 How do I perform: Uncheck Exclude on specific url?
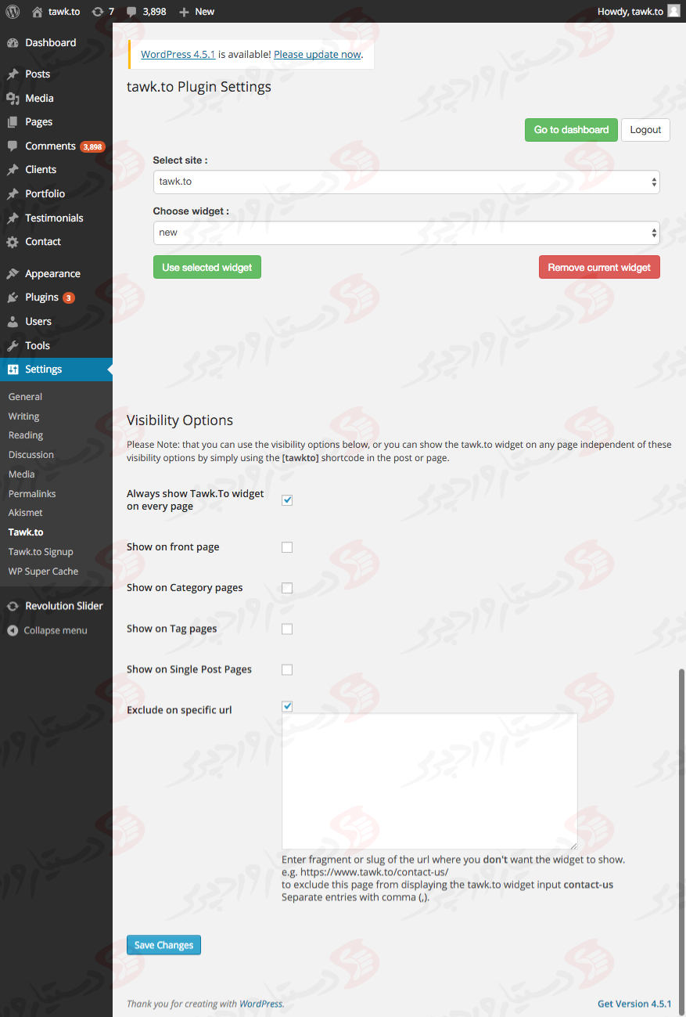pos(286,705)
